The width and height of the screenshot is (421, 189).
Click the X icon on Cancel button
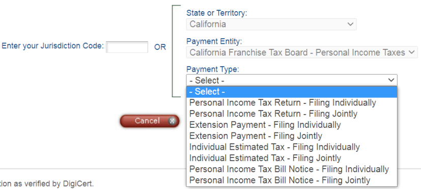[x=172, y=121]
